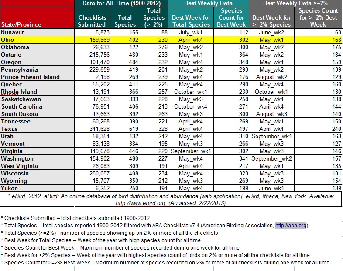Click the West Virginia row label

[37, 166]
